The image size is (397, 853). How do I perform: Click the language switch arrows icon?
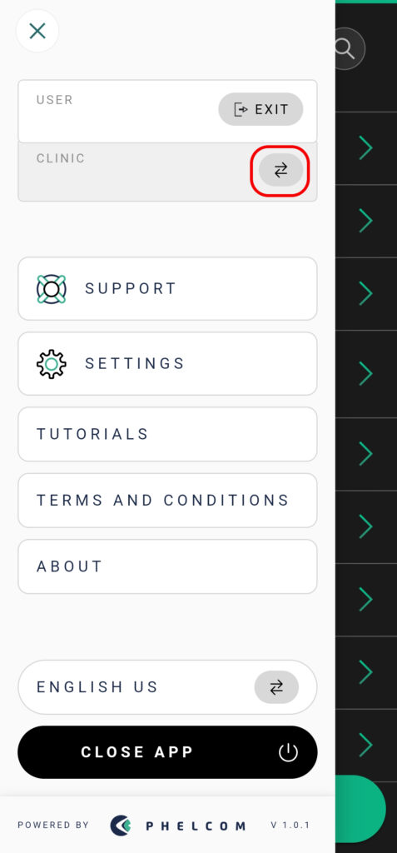click(276, 687)
